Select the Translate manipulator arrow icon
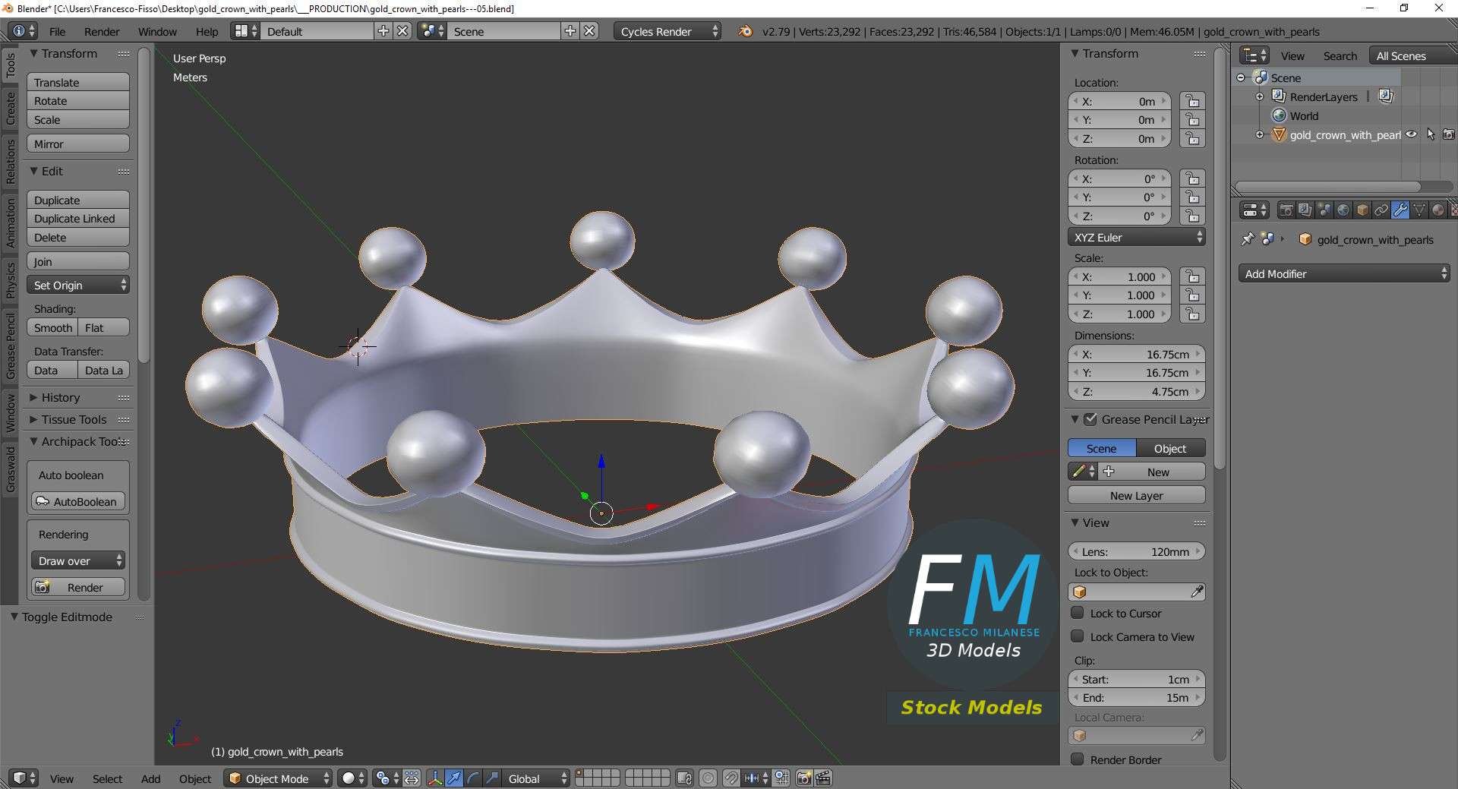The height and width of the screenshot is (789, 1458). point(454,778)
